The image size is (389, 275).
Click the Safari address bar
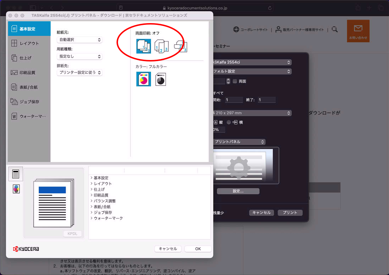pyautogui.click(x=195, y=8)
